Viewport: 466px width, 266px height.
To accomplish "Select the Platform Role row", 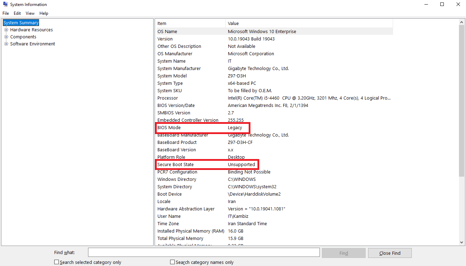I will tap(274, 157).
